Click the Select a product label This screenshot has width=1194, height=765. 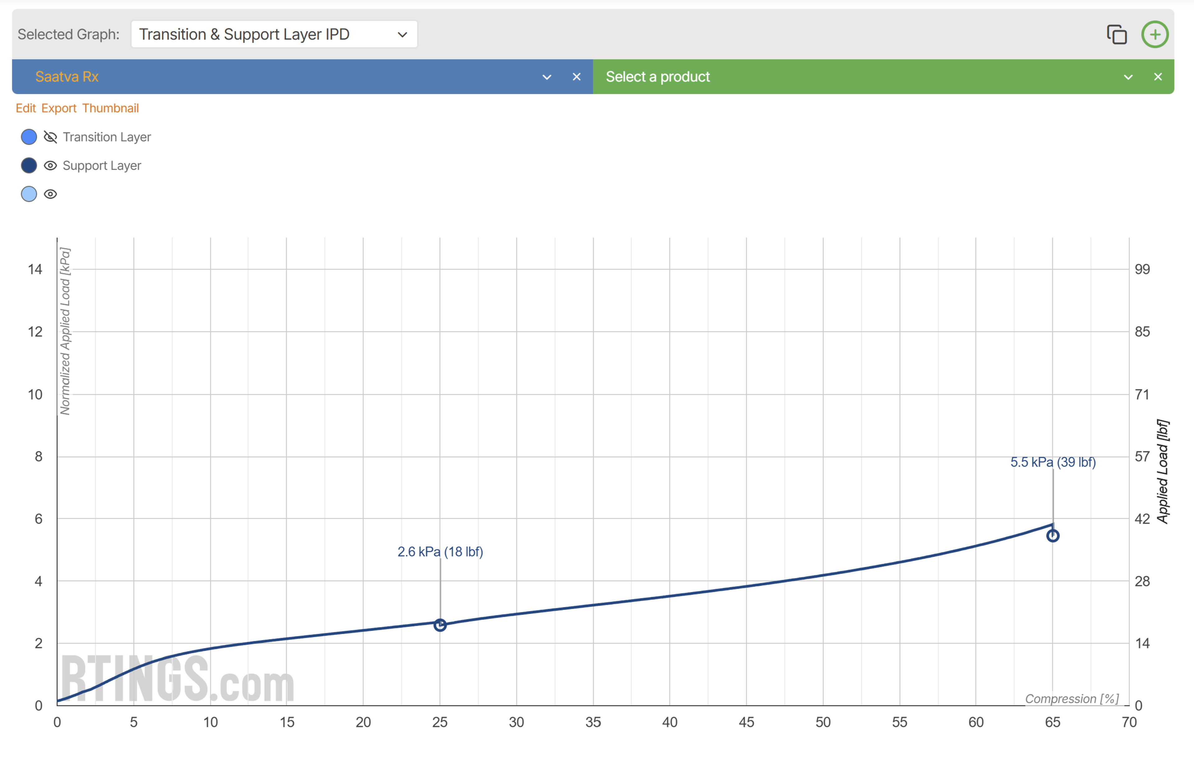point(657,77)
